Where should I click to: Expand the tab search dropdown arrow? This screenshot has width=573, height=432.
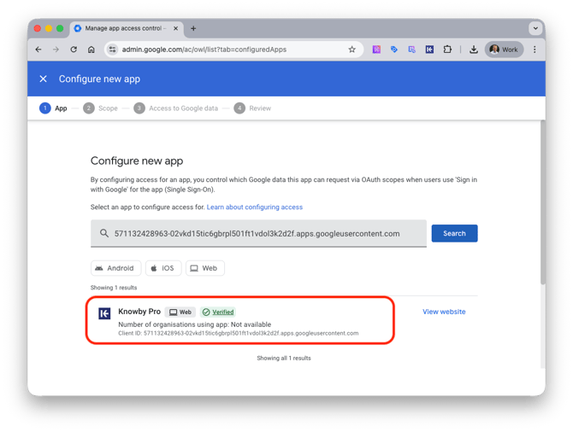[535, 28]
